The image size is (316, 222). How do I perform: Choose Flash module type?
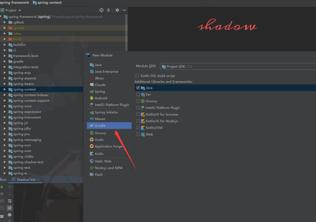(x=109, y=174)
